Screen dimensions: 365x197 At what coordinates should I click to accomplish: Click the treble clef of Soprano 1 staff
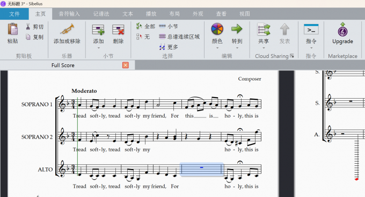pyautogui.click(x=62, y=104)
